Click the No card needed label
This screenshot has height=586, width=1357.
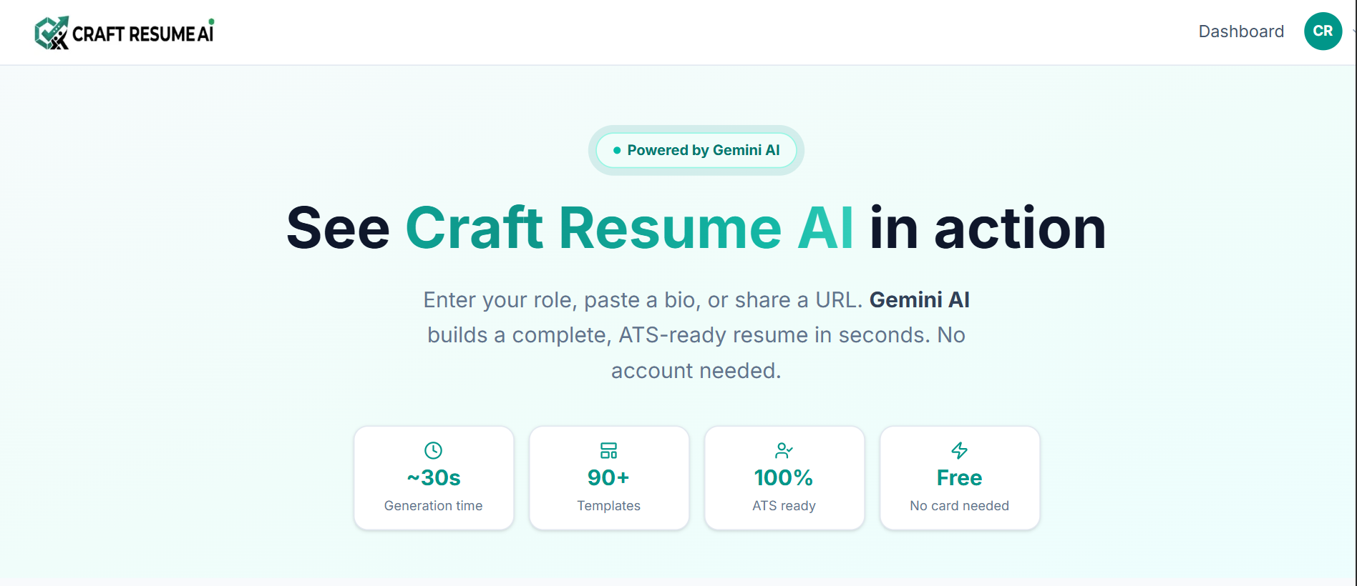(x=959, y=505)
